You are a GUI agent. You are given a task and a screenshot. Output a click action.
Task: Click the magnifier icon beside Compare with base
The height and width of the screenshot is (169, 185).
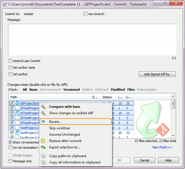(x=43, y=107)
